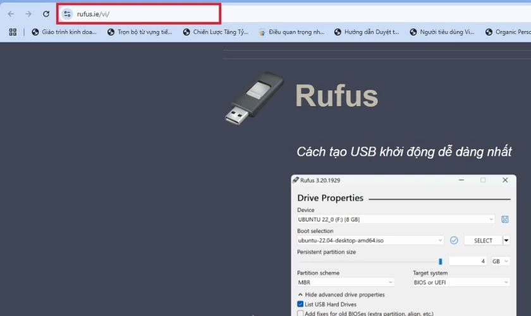The image size is (531, 316).
Task: Open bookmark 'Hướng dẫn Duyệt t...'
Action: [x=367, y=32]
